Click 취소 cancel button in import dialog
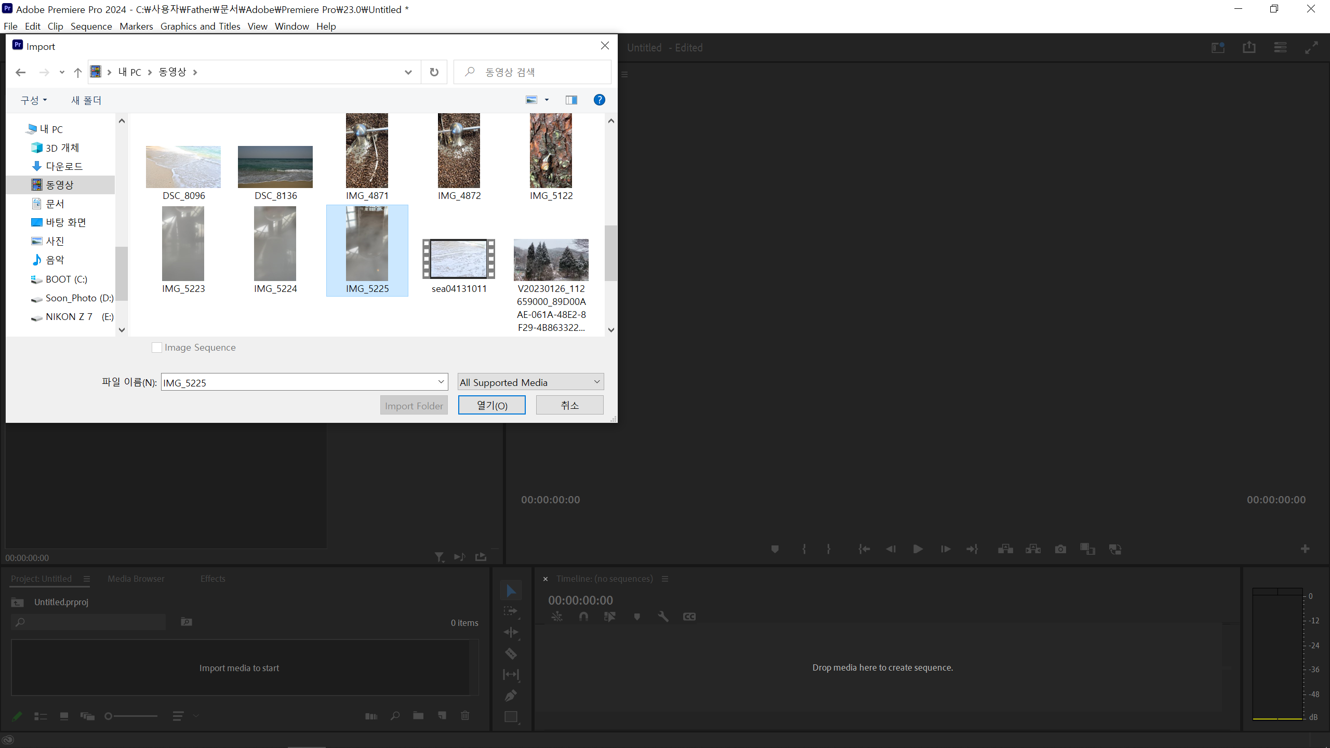 569,405
